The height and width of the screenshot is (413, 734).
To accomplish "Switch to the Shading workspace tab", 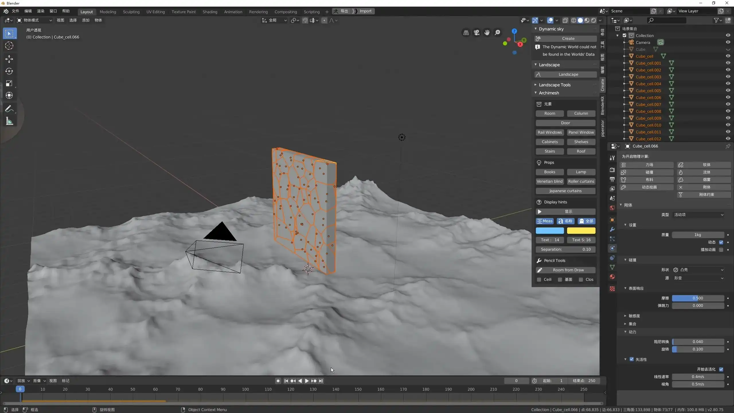I will pyautogui.click(x=210, y=12).
